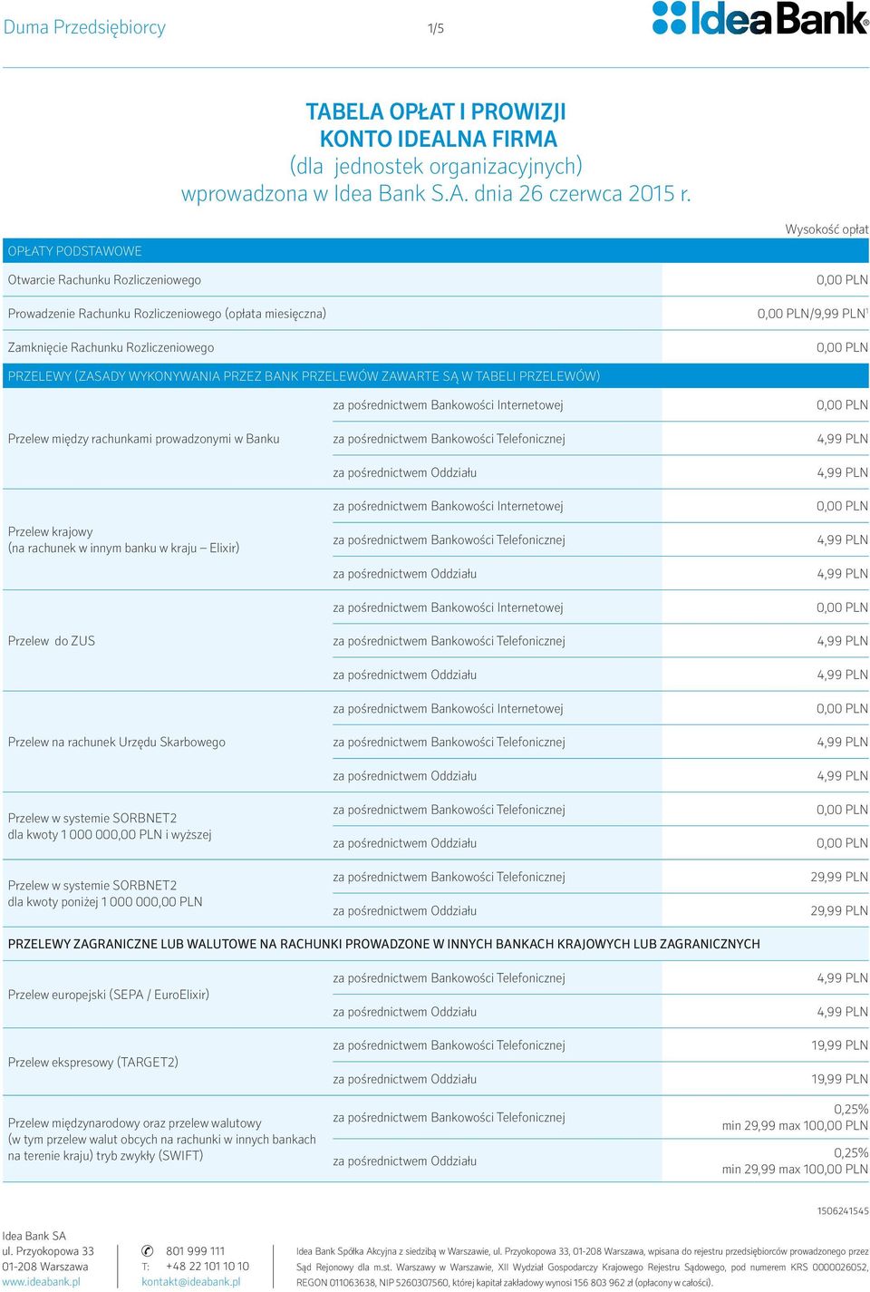870x1292 pixels.
Task: Click the 'OPŁATY PODSTAWOWE' section header
Action: pos(436,251)
